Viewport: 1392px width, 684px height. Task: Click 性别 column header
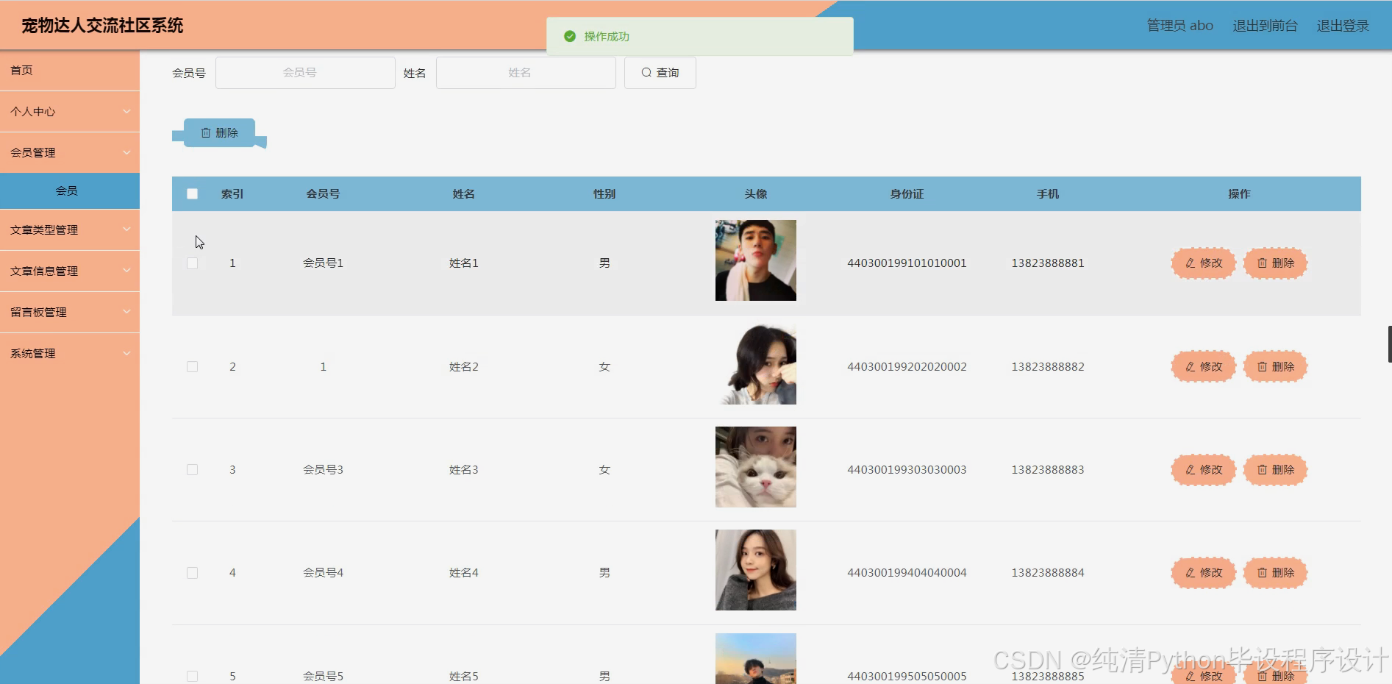tap(604, 194)
